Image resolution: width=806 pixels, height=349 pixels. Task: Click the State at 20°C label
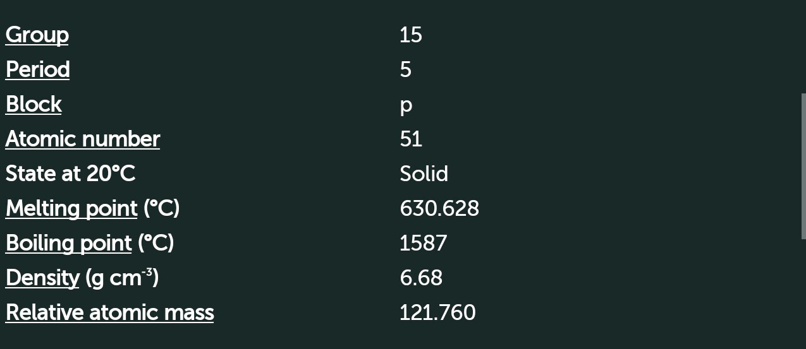pos(70,174)
